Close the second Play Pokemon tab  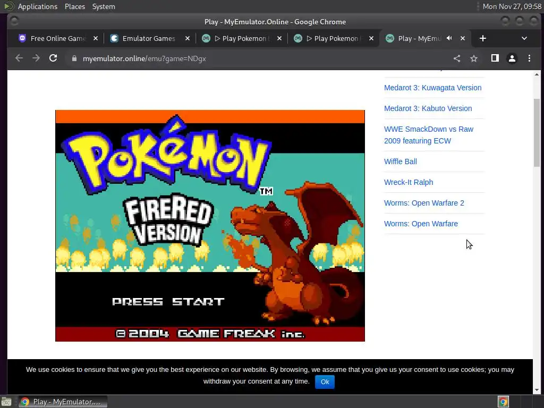coord(371,38)
